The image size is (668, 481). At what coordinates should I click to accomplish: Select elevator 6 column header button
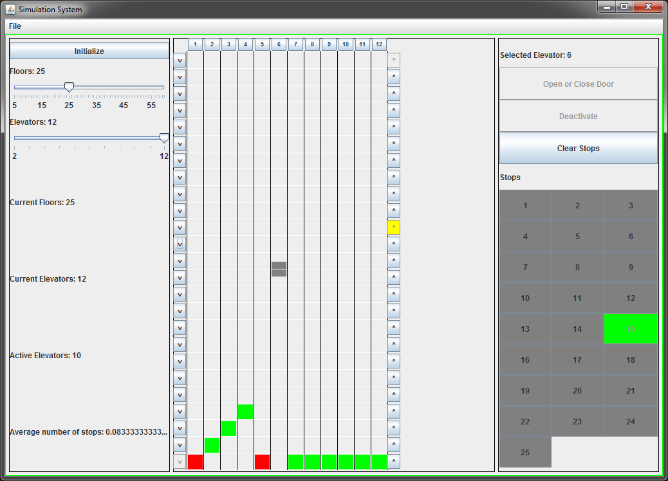click(x=279, y=44)
